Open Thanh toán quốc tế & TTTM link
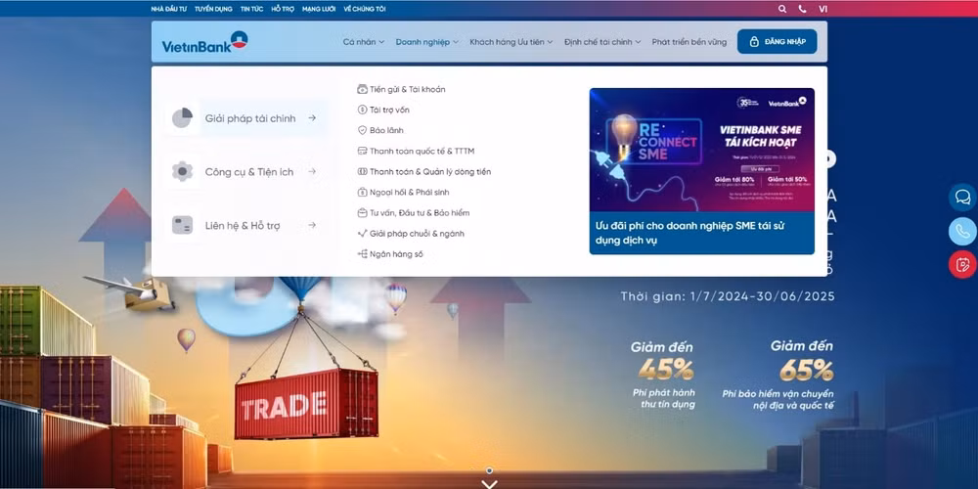Image resolution: width=978 pixels, height=489 pixels. [x=422, y=151]
